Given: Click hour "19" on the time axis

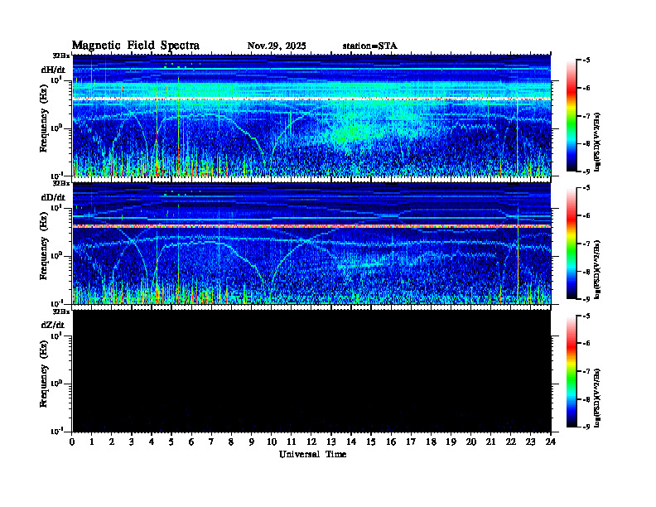Looking at the screenshot, I should (451, 442).
